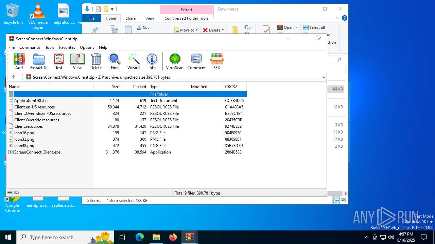Click the drive icon in WinRAR status bar
The height and width of the screenshot is (244, 435).
click(x=10, y=192)
